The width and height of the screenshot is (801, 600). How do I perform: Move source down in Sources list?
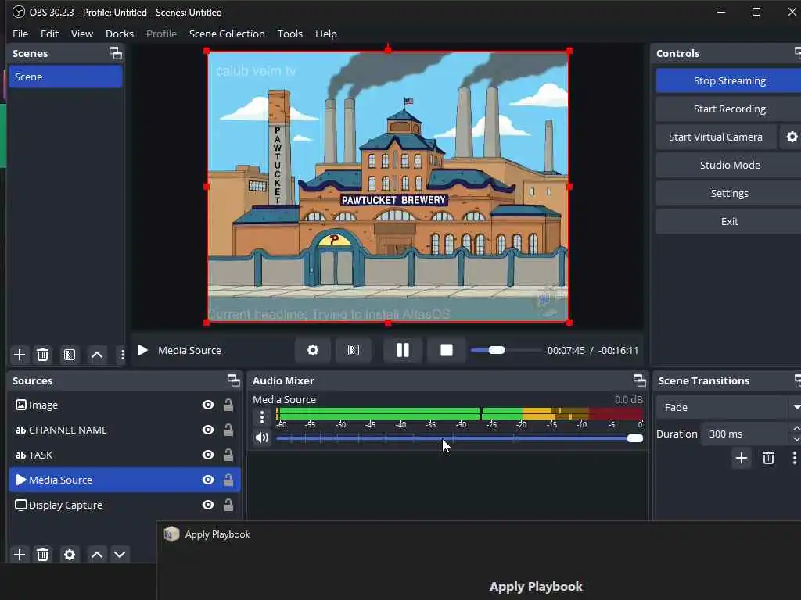coord(120,555)
